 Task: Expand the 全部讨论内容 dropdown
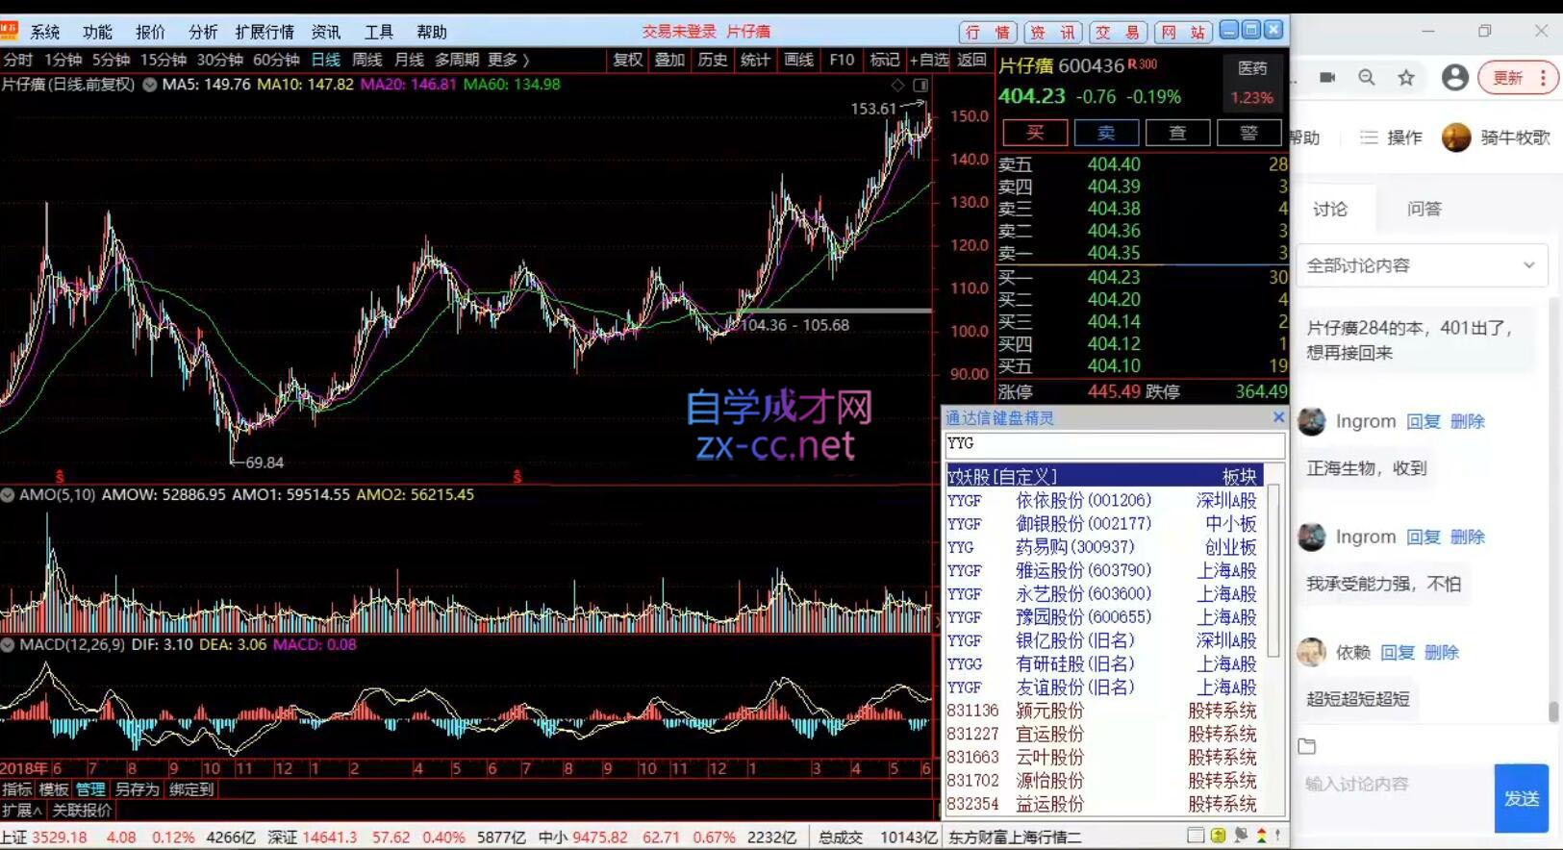(1422, 264)
